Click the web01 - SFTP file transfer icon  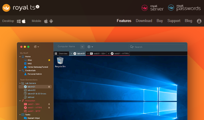[25, 111]
